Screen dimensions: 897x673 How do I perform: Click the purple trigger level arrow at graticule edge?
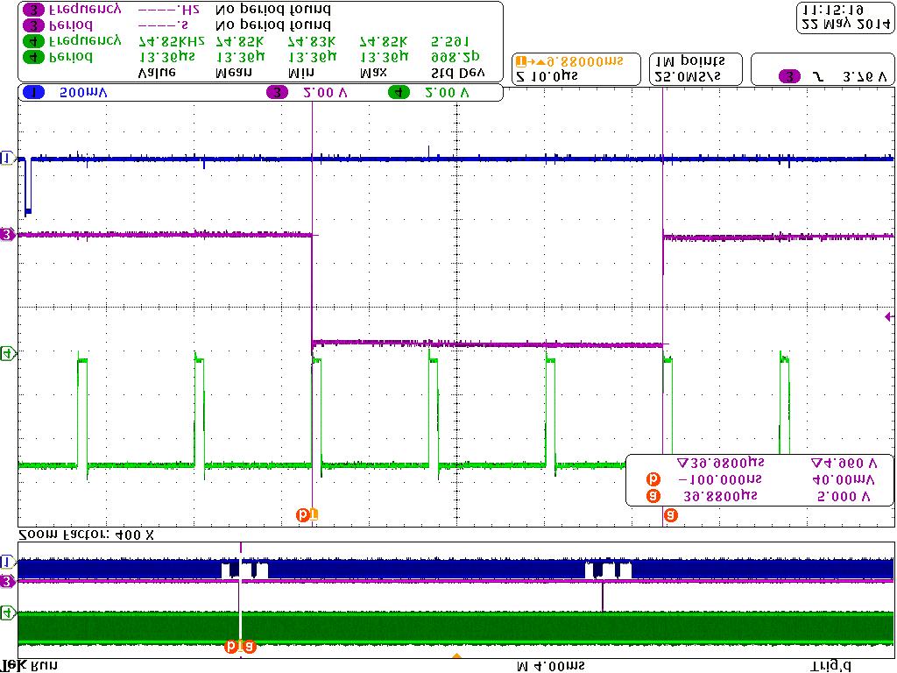click(889, 316)
